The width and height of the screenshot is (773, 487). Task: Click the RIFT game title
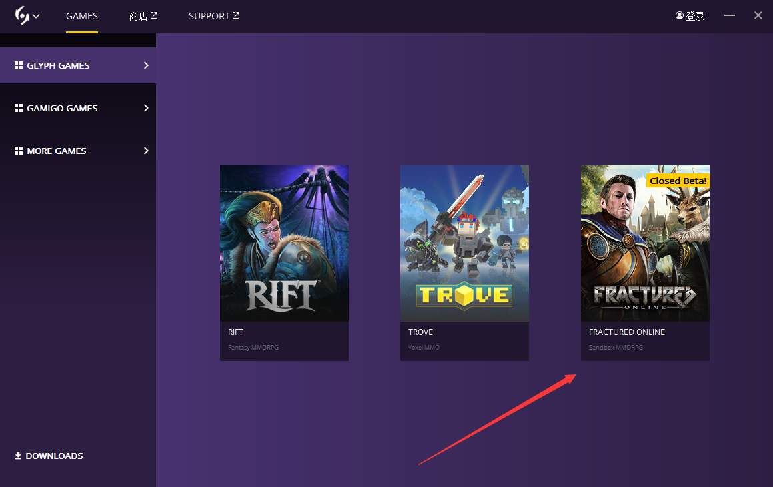236,332
